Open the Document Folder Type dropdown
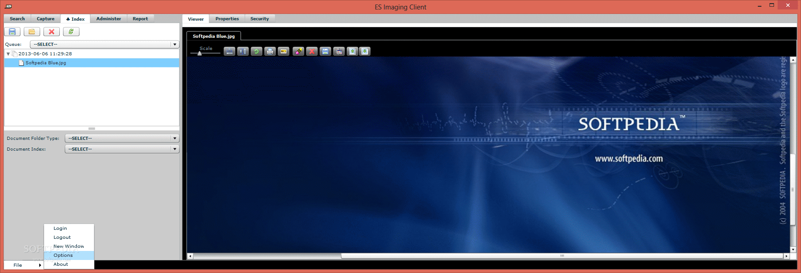Screen dimensions: 801x273 click(x=122, y=138)
